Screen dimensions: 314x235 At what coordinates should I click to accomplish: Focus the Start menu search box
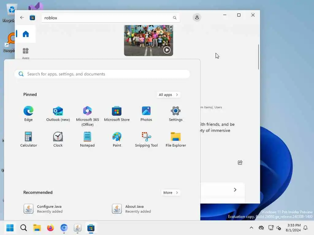click(x=102, y=74)
